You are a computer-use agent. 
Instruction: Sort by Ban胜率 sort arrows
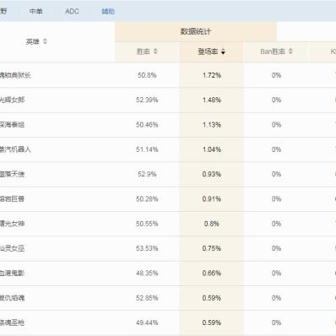290,51
